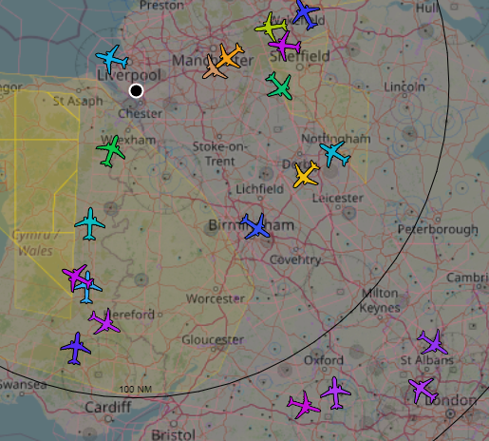489x441 pixels.
Task: Select the purple aircraft north of St Albans
Action: (433, 342)
